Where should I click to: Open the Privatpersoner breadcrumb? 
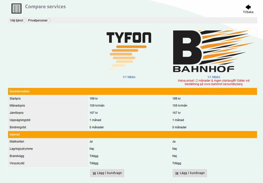tap(38, 21)
